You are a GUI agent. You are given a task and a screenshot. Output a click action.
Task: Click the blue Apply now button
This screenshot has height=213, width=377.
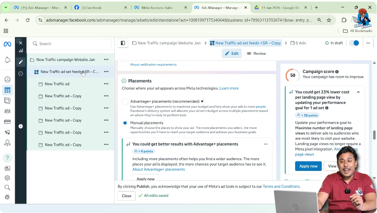pos(308,166)
